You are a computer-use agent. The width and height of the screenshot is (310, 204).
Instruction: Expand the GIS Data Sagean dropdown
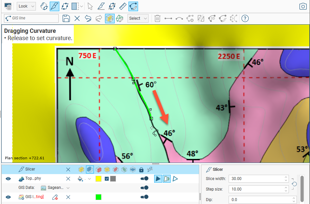[x=68, y=188]
